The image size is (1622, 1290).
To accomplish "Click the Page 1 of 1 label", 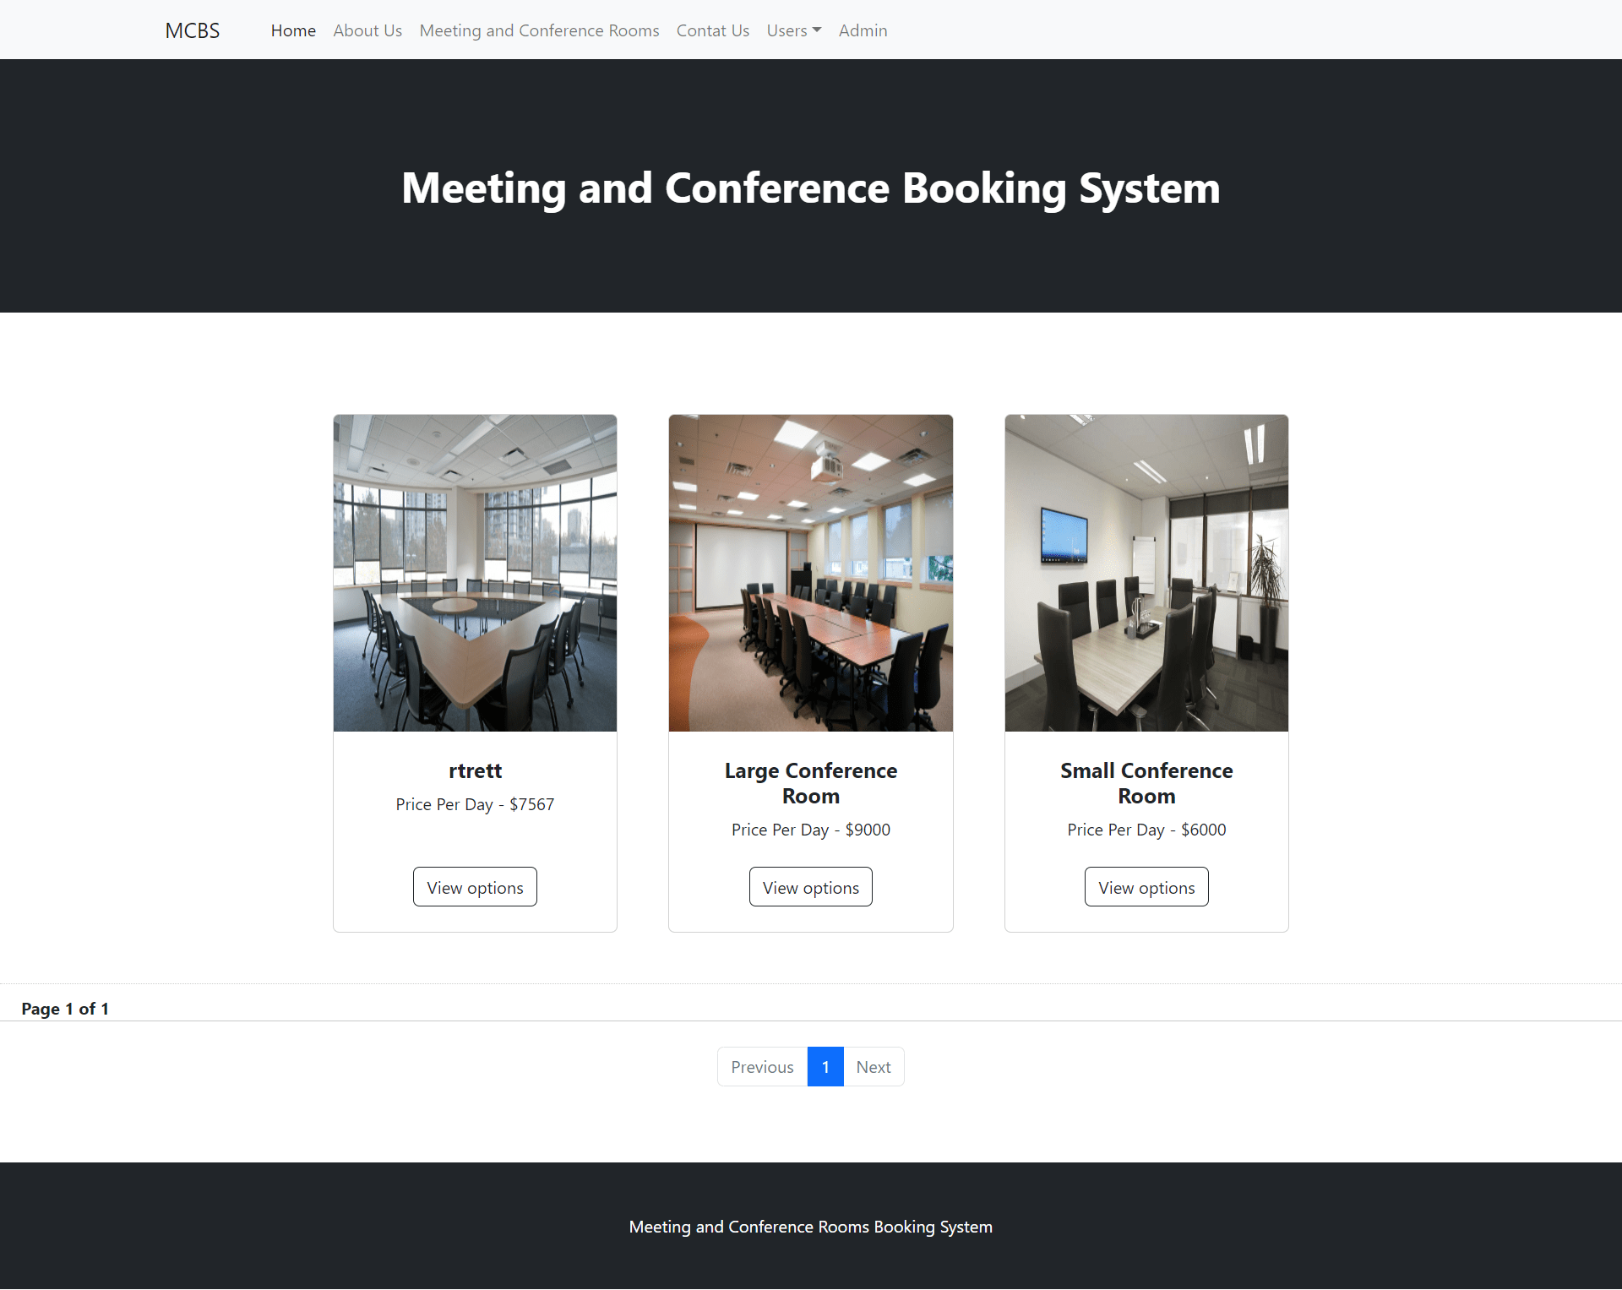I will click(65, 1008).
